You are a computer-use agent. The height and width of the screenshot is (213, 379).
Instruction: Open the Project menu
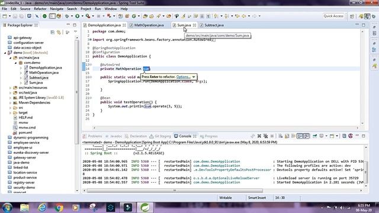tap(85, 9)
